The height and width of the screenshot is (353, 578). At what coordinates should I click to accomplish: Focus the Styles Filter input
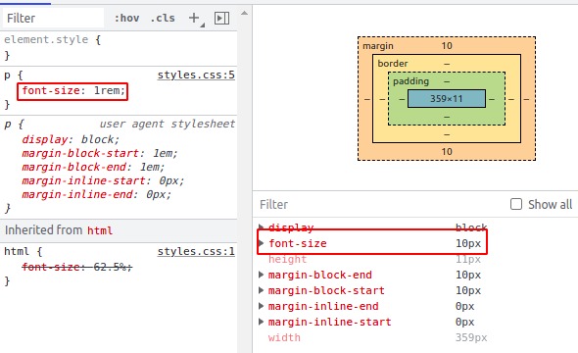(54, 18)
